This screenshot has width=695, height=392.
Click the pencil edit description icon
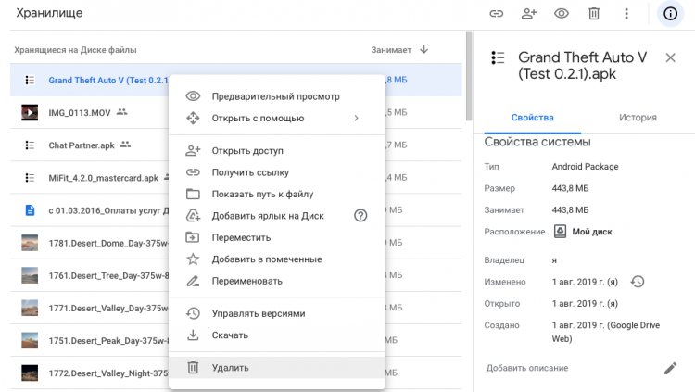[x=671, y=368]
